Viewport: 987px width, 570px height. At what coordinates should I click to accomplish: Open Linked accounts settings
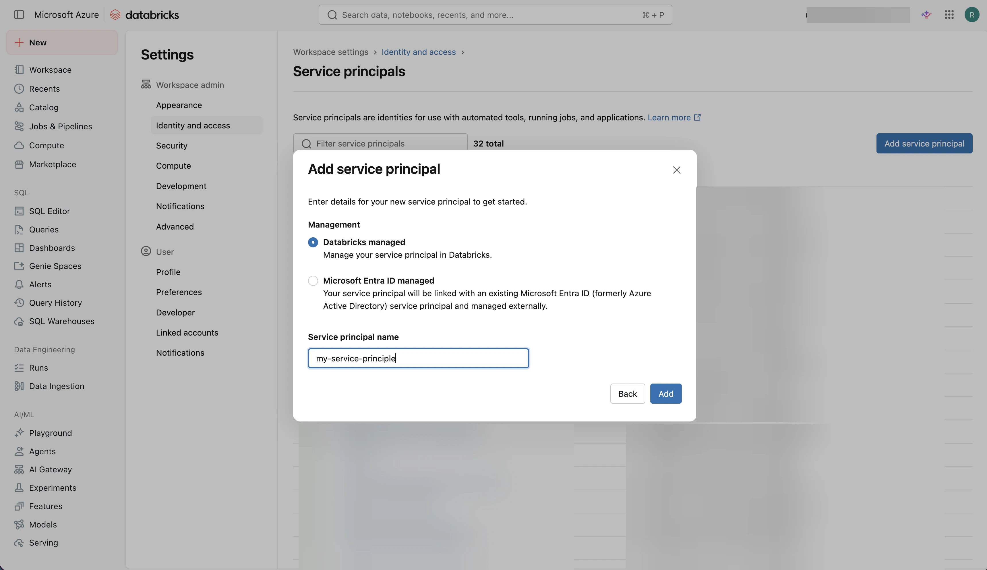tap(187, 332)
